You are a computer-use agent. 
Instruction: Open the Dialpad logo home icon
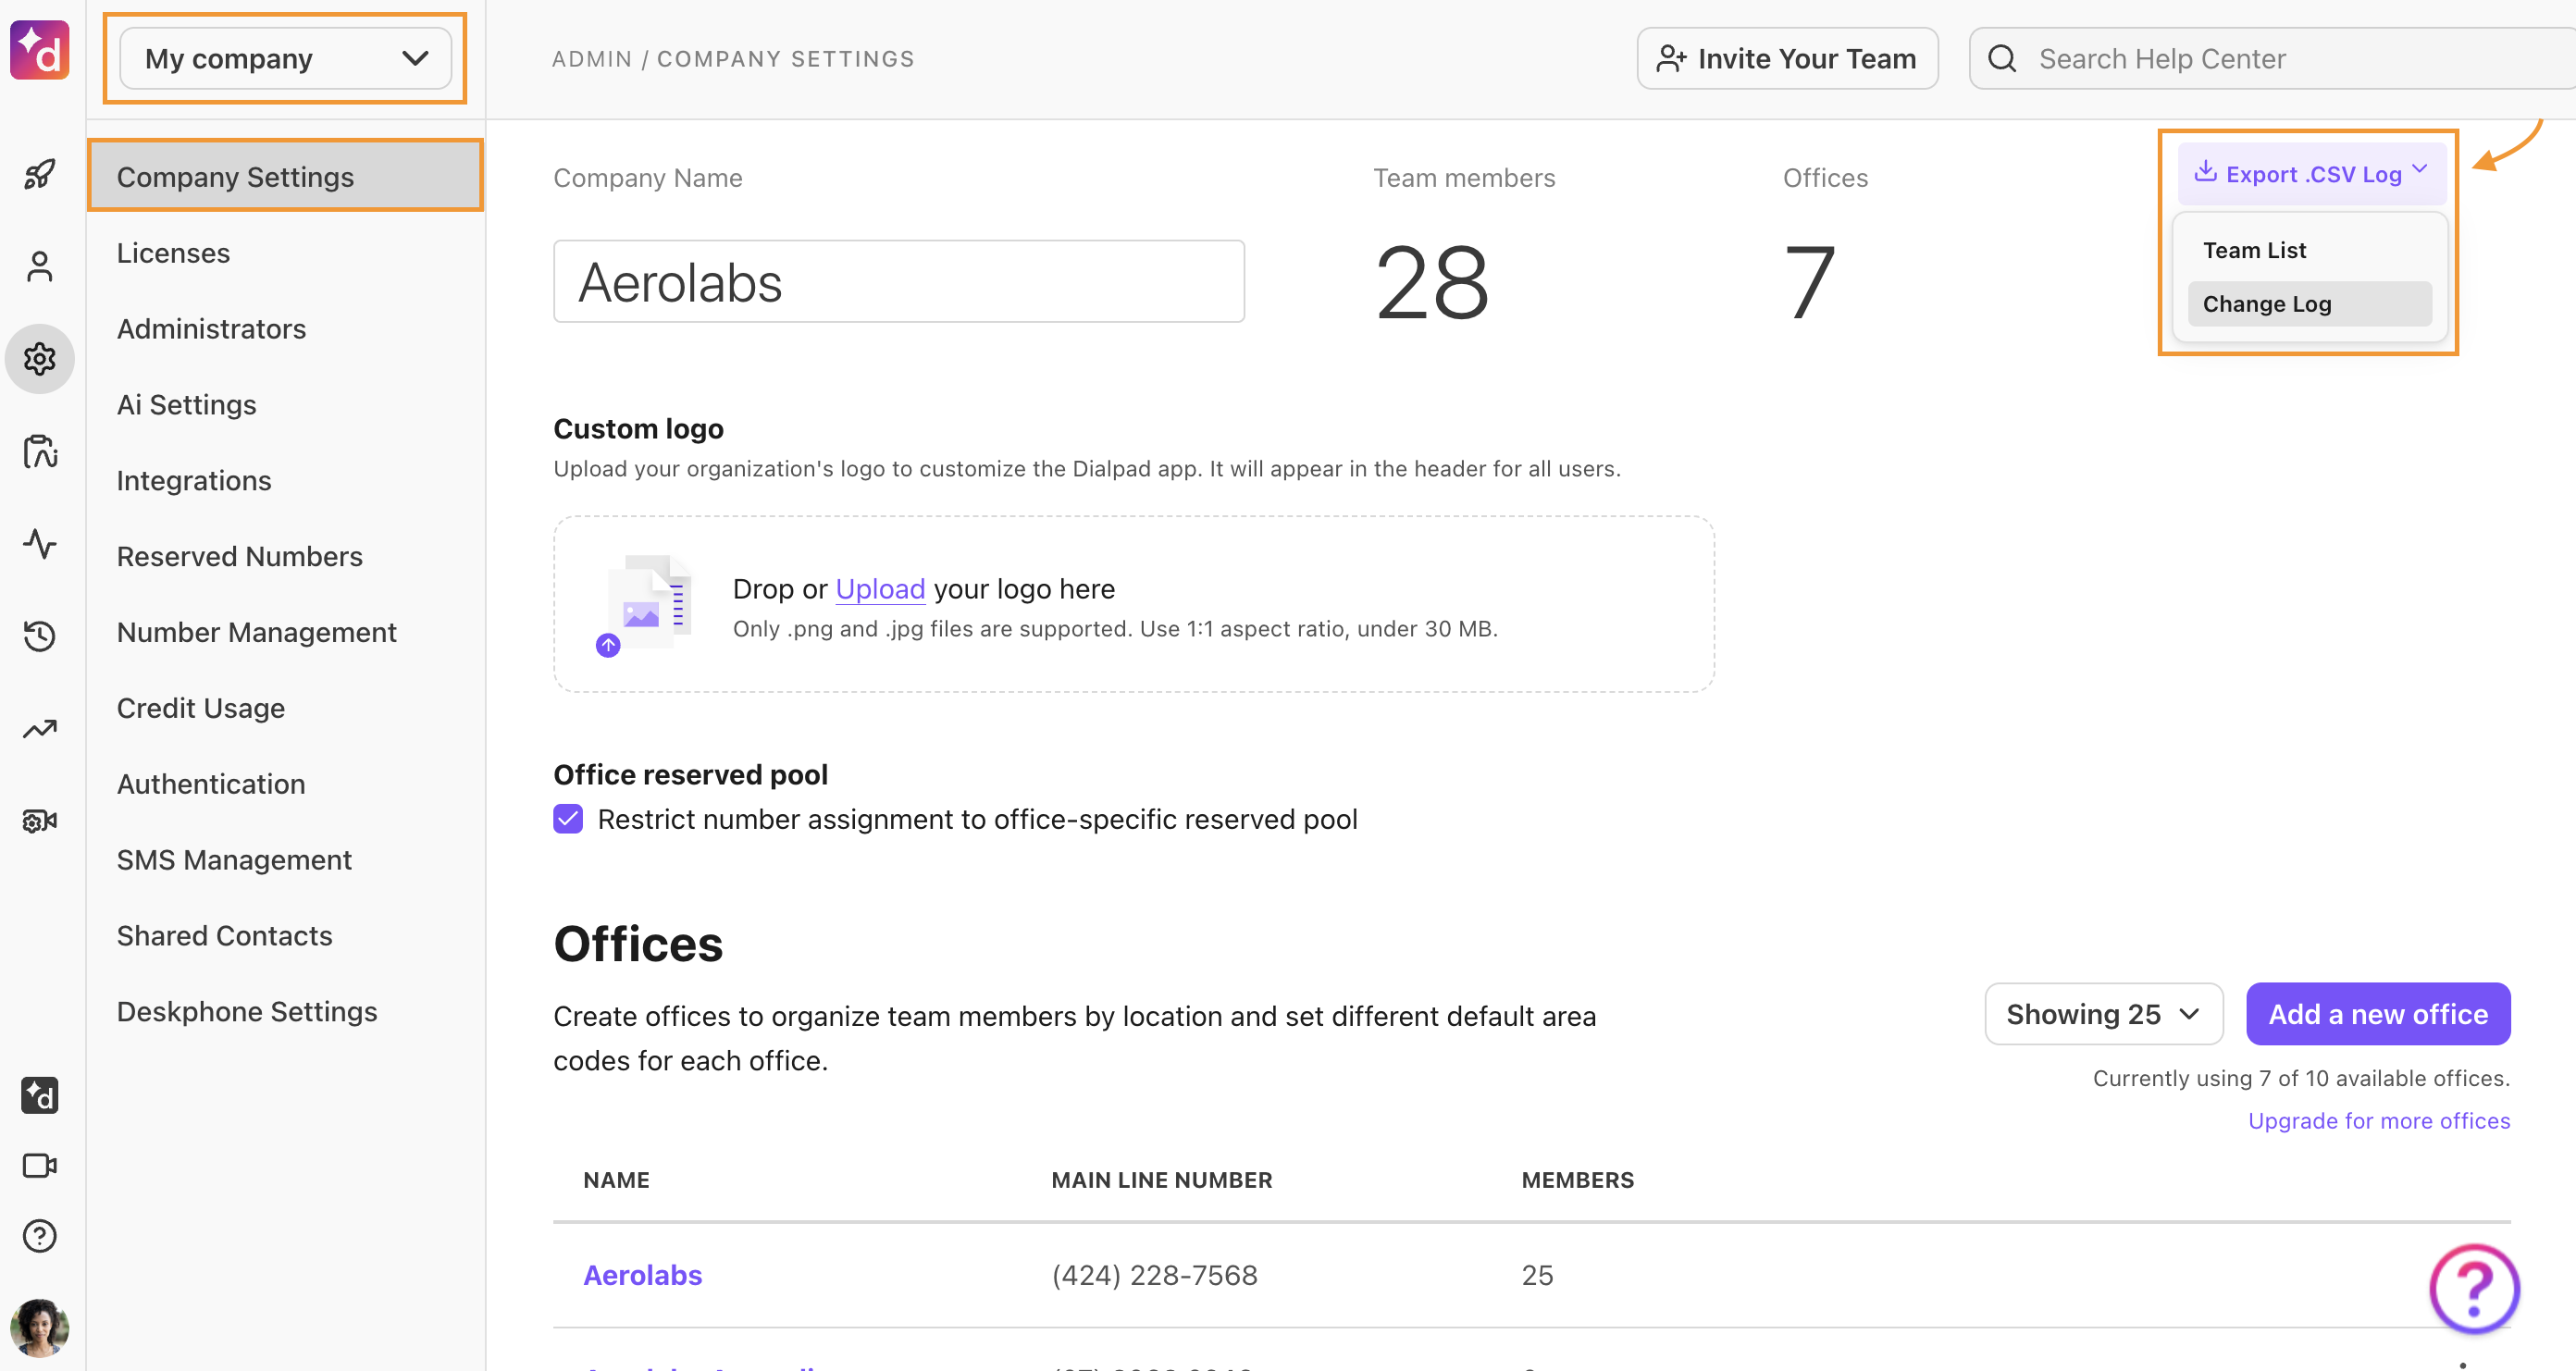point(40,50)
